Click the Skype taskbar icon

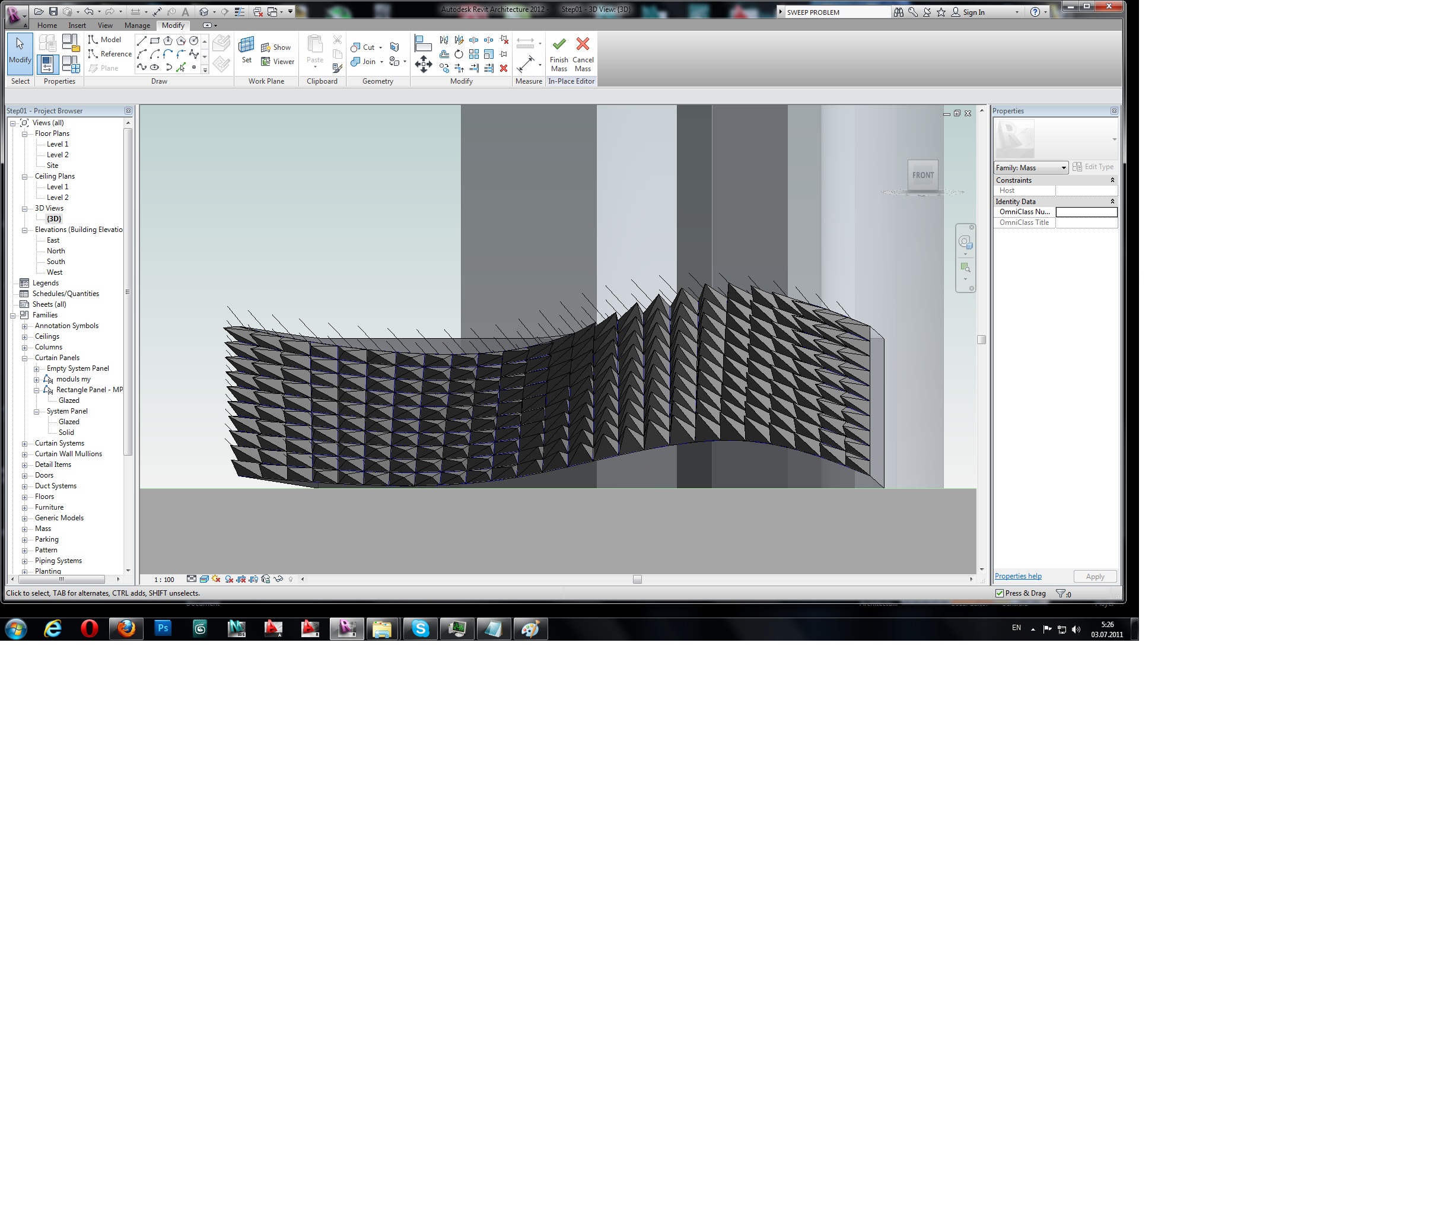[x=420, y=628]
